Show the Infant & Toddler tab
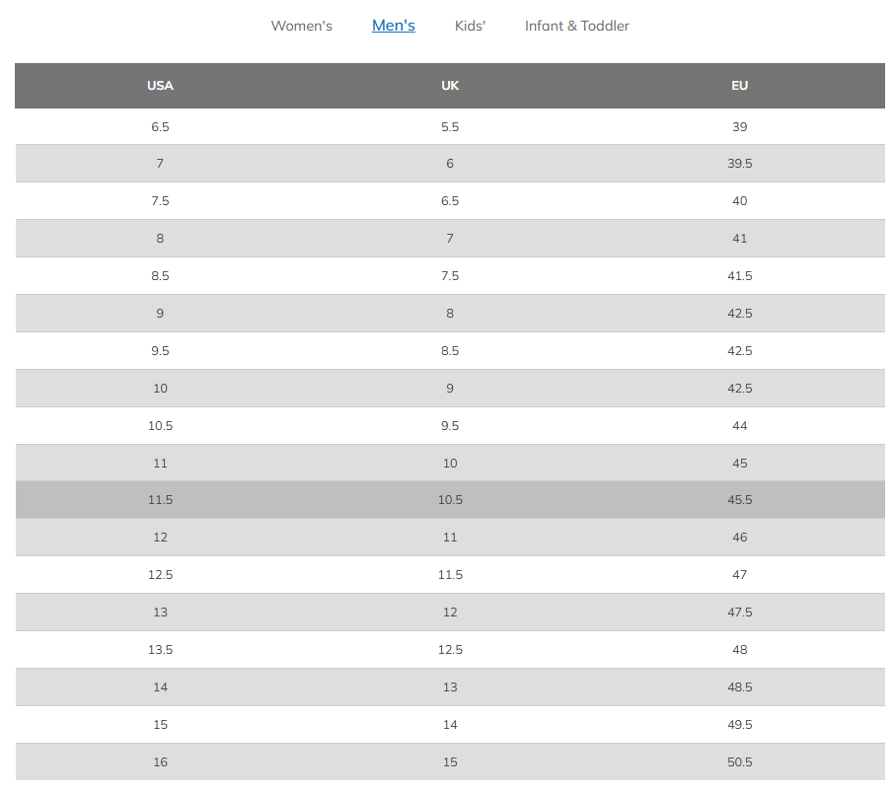 (x=576, y=26)
